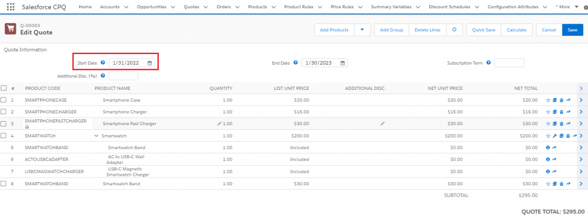Delete the Smartwatch Band line 8
The width and height of the screenshot is (588, 221).
click(562, 183)
